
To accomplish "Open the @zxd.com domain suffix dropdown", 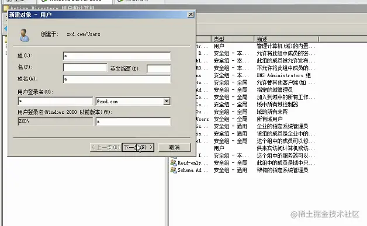I will point(167,101).
